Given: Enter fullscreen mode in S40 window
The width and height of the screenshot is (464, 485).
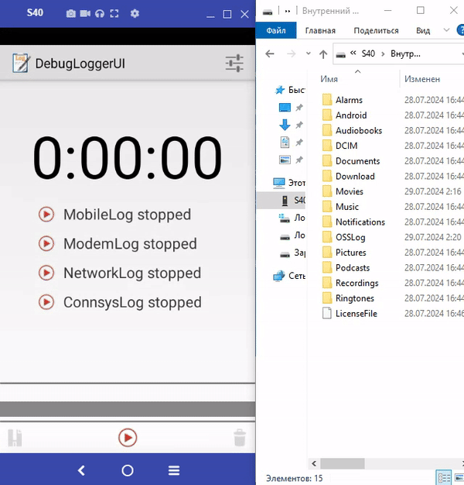Looking at the screenshot, I should [114, 14].
